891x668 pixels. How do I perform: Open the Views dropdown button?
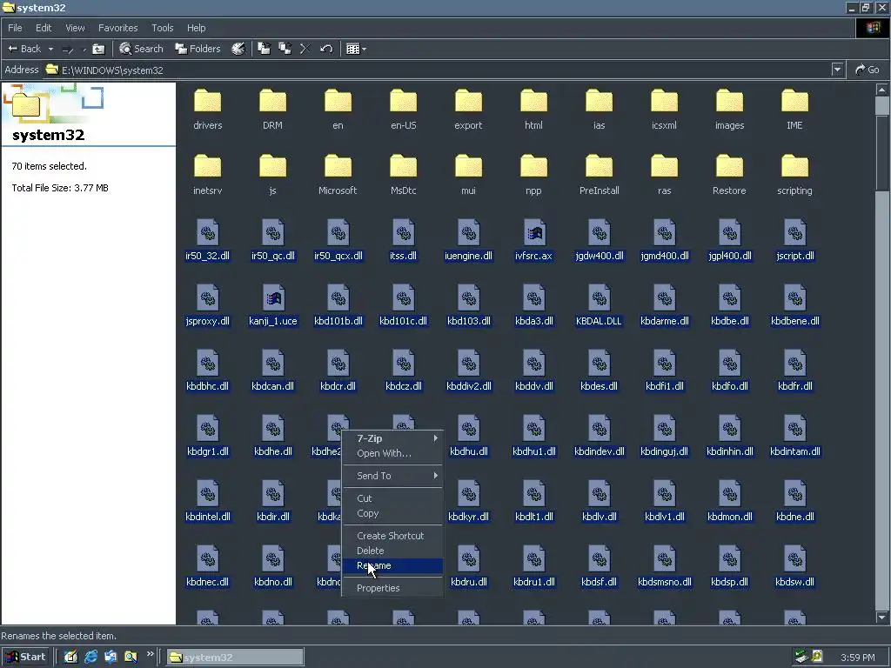click(x=356, y=49)
